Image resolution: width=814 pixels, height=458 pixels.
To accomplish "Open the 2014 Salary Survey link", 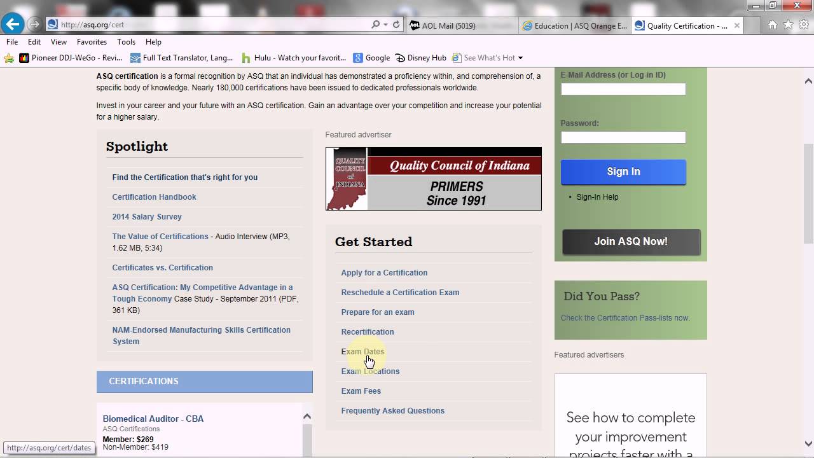I will tap(147, 217).
